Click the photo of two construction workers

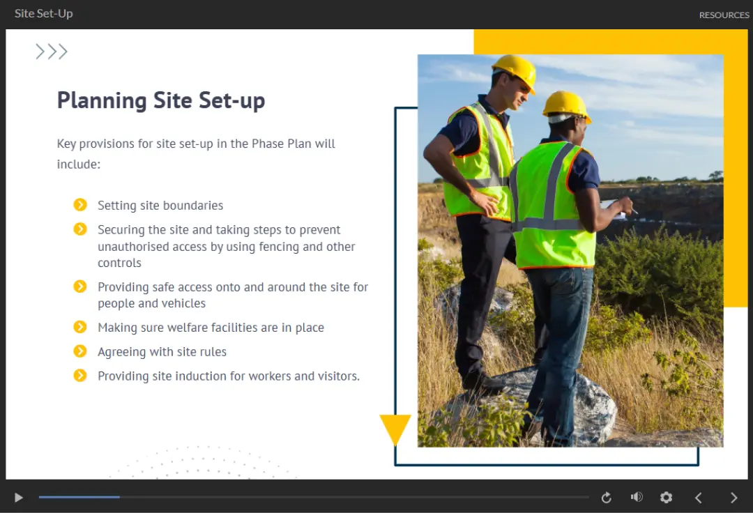point(570,250)
